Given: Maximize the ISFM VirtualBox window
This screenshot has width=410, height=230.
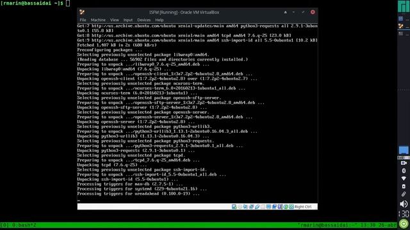Looking at the screenshot, I should click(x=303, y=12).
